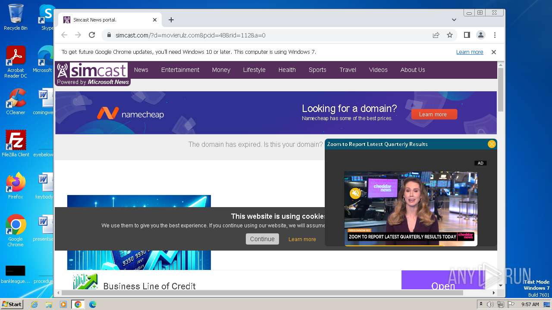Click the page vertical scrollbar thumb
The image size is (552, 310).
pyautogui.click(x=501, y=90)
